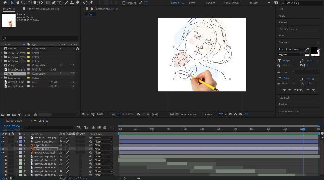Open the Regular font style dropdown
The image size is (324, 180).
[290, 54]
